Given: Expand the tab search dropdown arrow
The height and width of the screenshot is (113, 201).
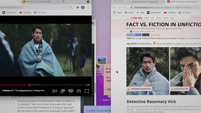Looking at the screenshot, I should (88, 2).
